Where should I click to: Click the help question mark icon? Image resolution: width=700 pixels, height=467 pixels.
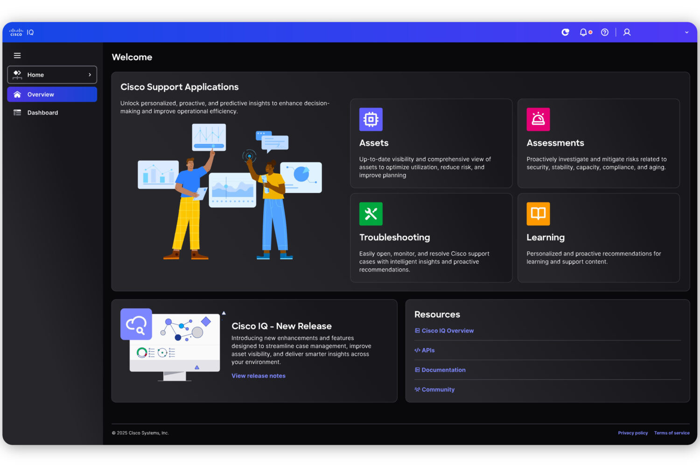click(605, 32)
